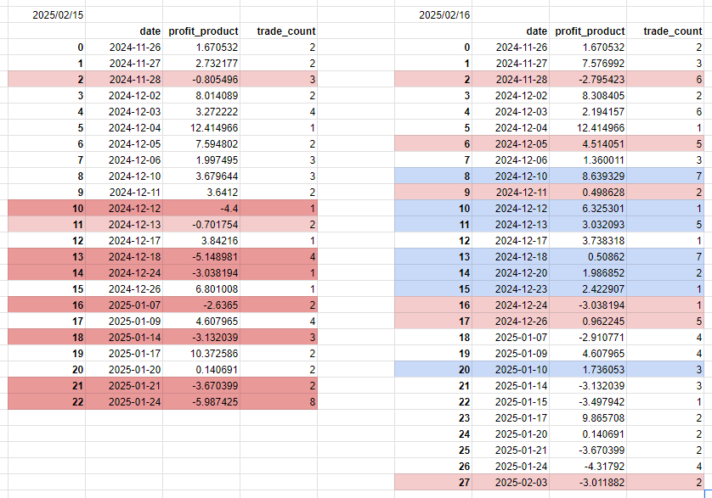Select cell reading 1.997495

click(x=201, y=160)
